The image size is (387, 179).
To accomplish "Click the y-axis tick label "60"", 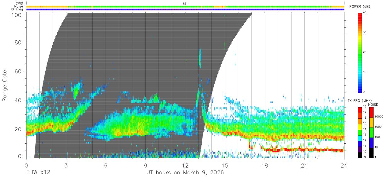I will [x=18, y=71].
